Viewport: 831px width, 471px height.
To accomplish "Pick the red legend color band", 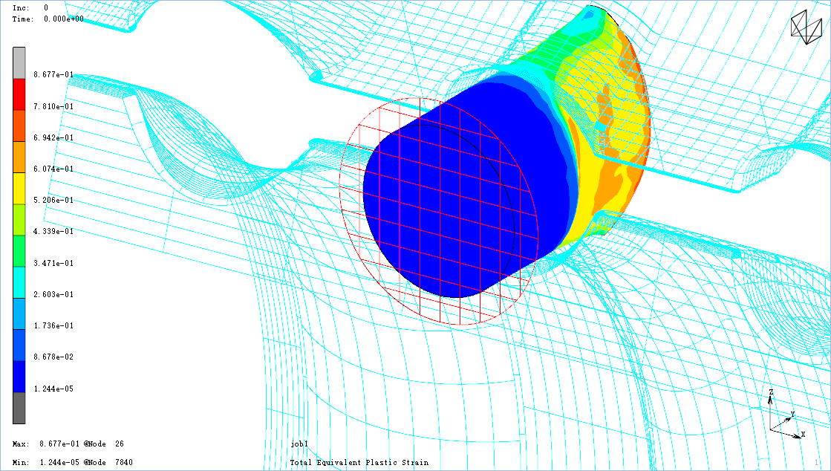I will click(19, 94).
